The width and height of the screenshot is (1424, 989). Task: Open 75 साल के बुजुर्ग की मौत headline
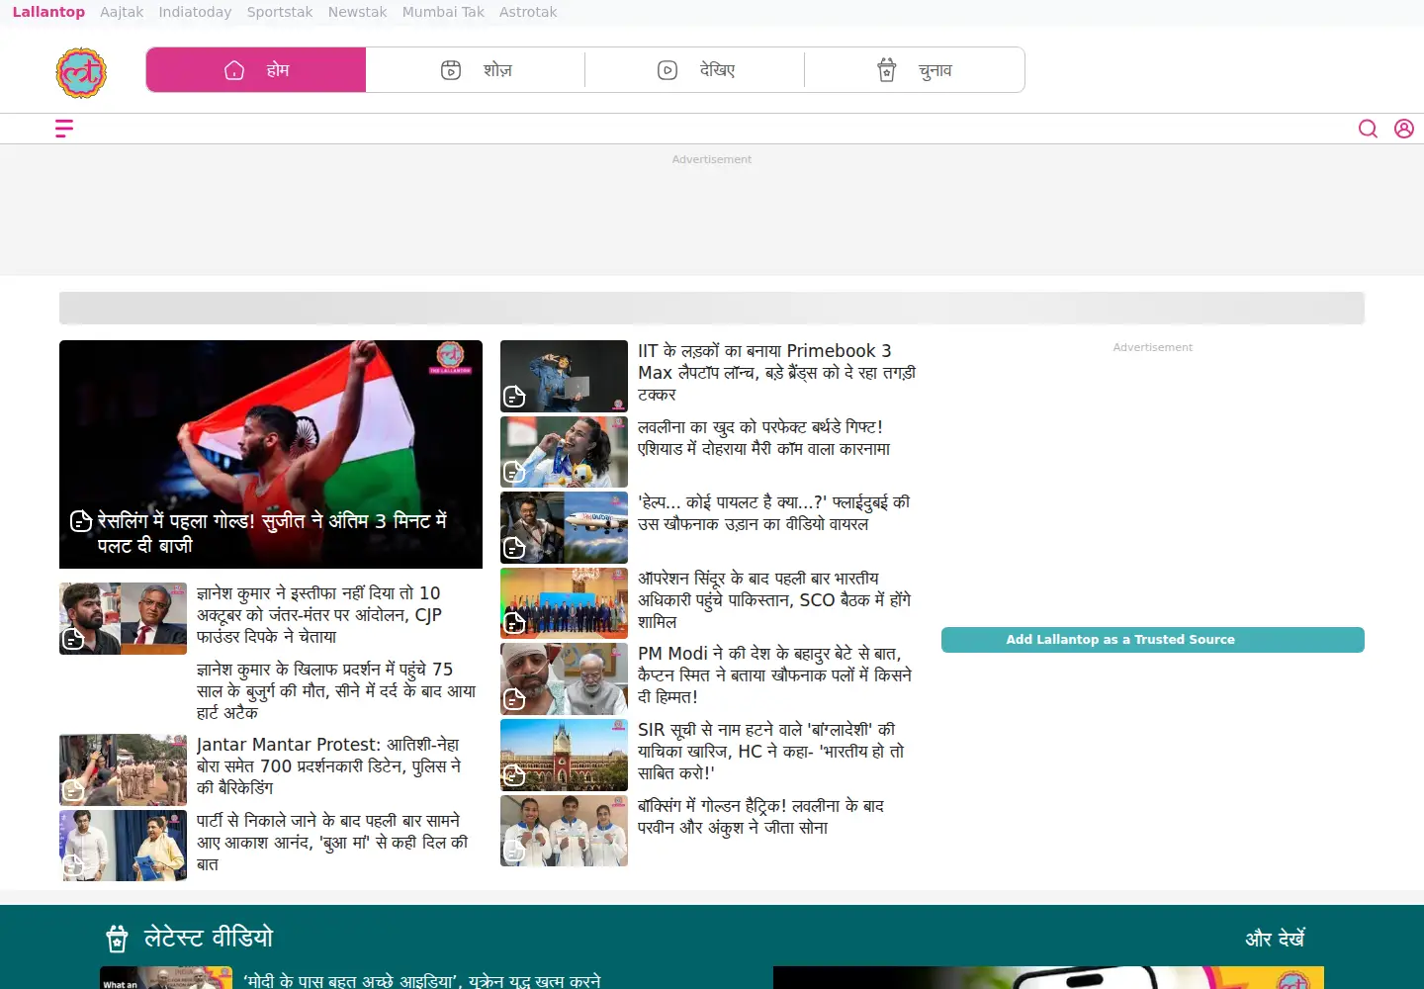336,691
